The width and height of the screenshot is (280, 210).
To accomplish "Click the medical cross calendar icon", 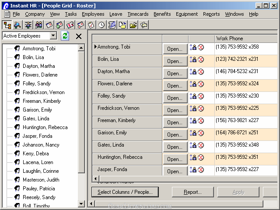I will pos(80,25).
